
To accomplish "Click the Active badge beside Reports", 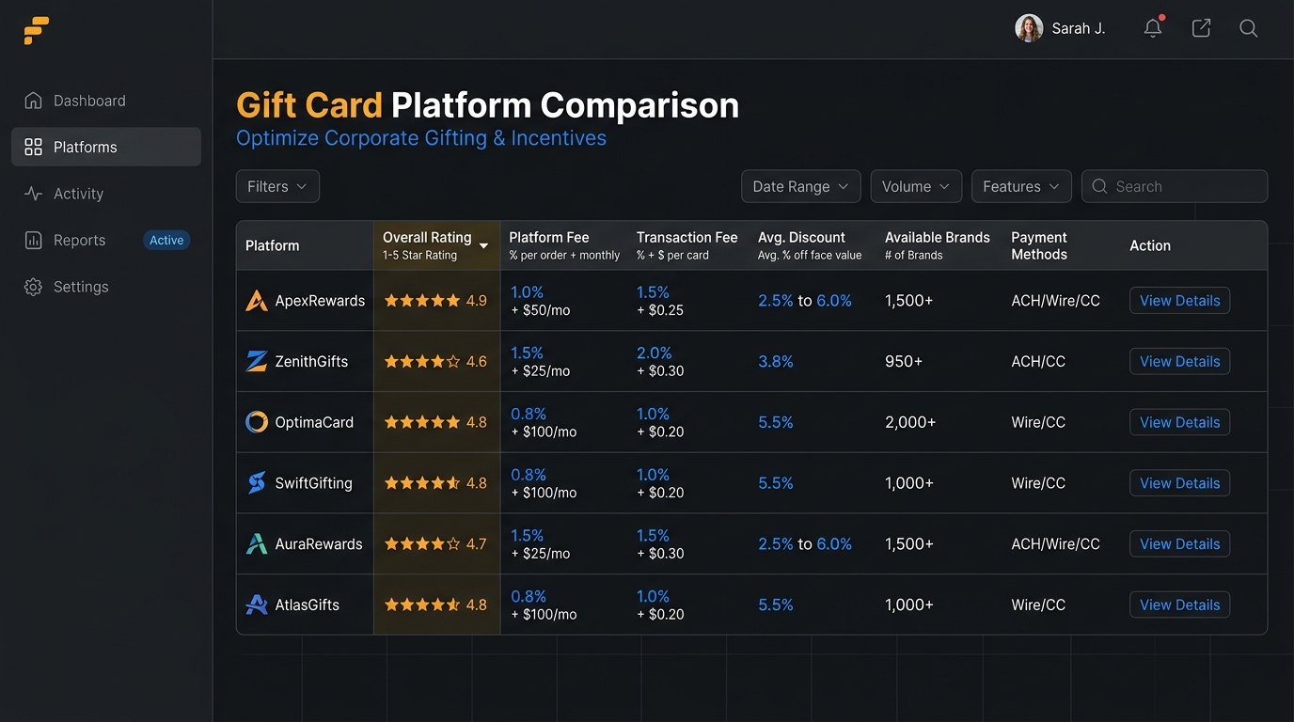I will coord(166,240).
